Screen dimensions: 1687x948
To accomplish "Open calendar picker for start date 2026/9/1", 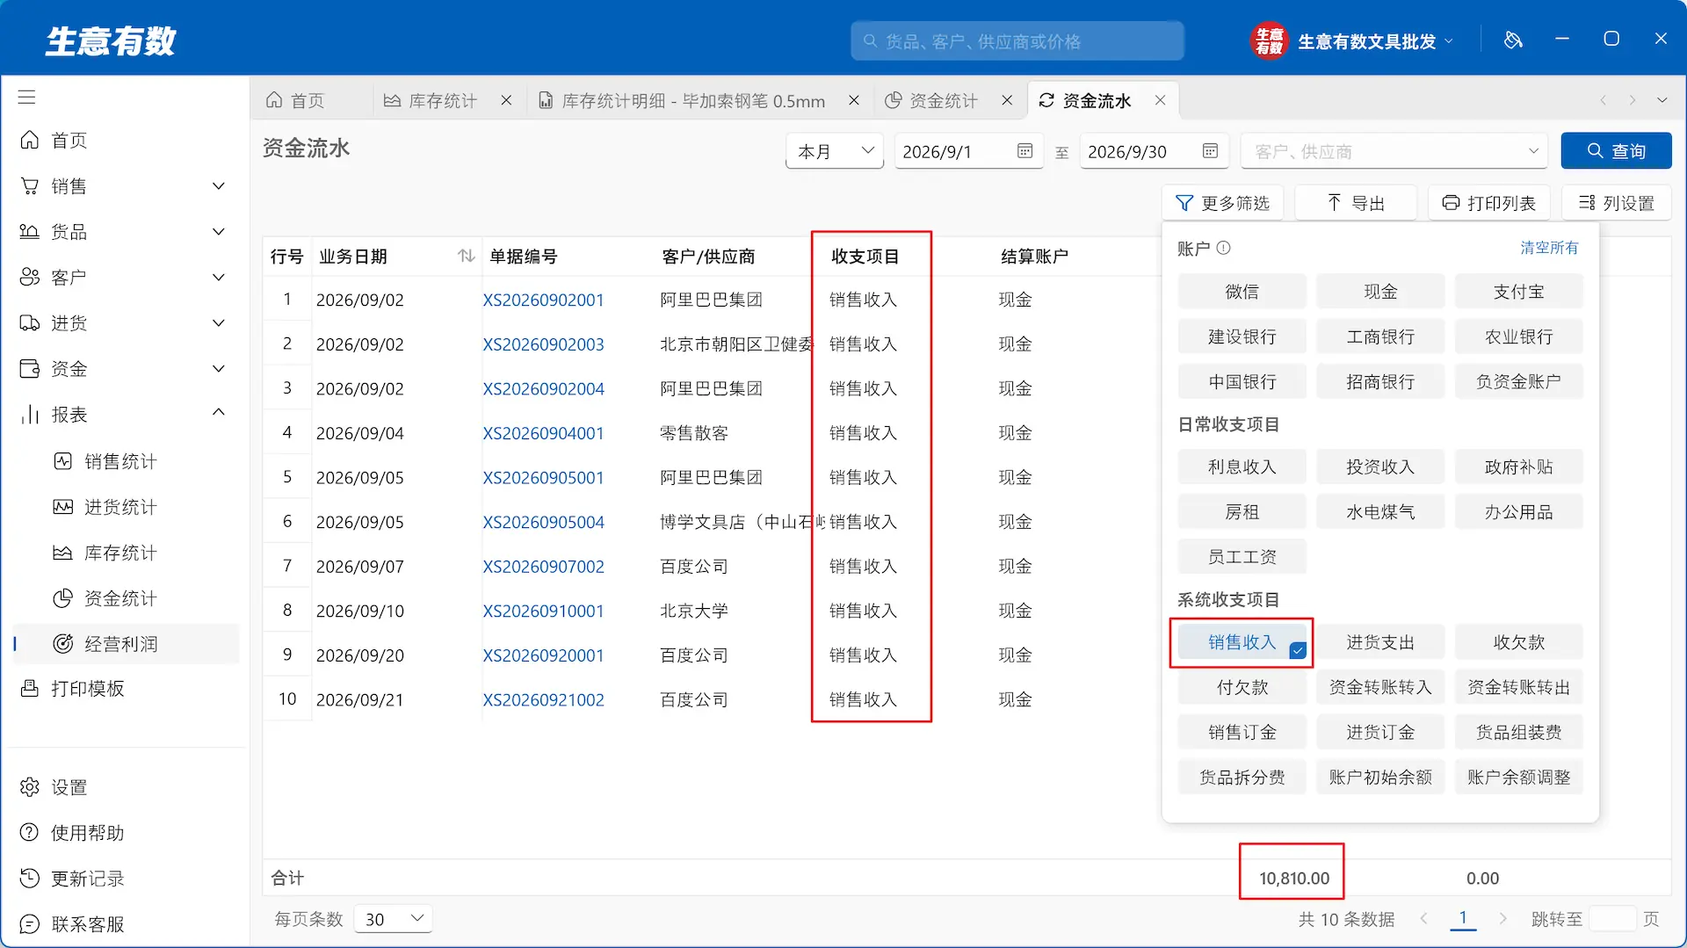I will 1025,151.
